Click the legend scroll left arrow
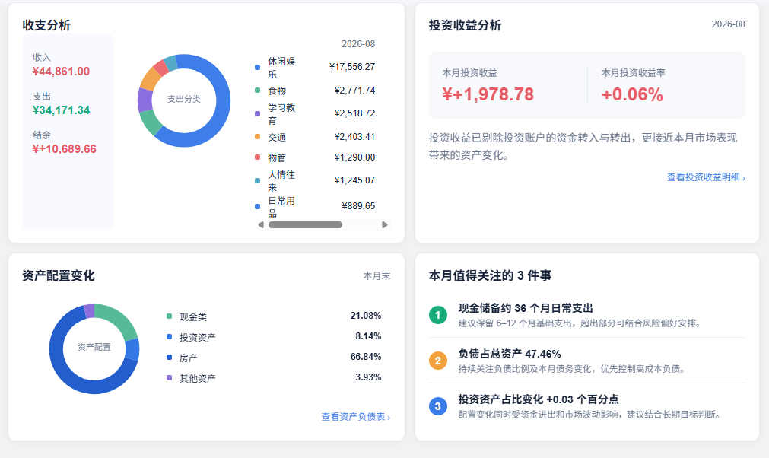Viewport: 769px width, 458px height. (x=261, y=224)
